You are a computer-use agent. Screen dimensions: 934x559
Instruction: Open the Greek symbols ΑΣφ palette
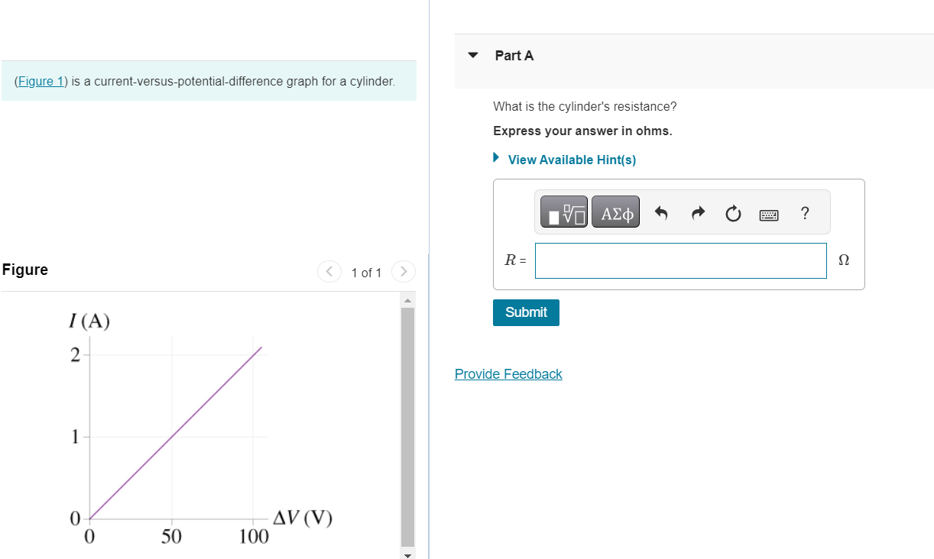tap(615, 212)
